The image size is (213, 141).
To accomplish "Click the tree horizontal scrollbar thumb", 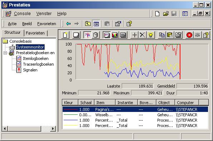I will 24,128.
